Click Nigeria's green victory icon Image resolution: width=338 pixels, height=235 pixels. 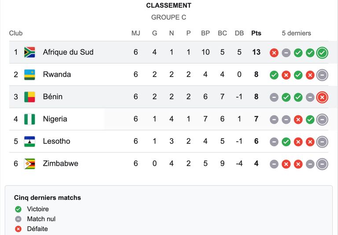[310, 120]
